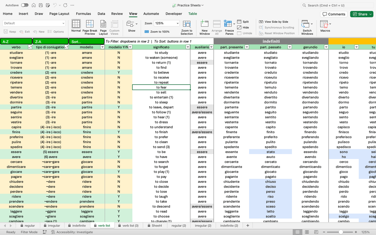Click the Save As icon in the title bar
The height and width of the screenshot is (235, 376).
click(x=48, y=5)
